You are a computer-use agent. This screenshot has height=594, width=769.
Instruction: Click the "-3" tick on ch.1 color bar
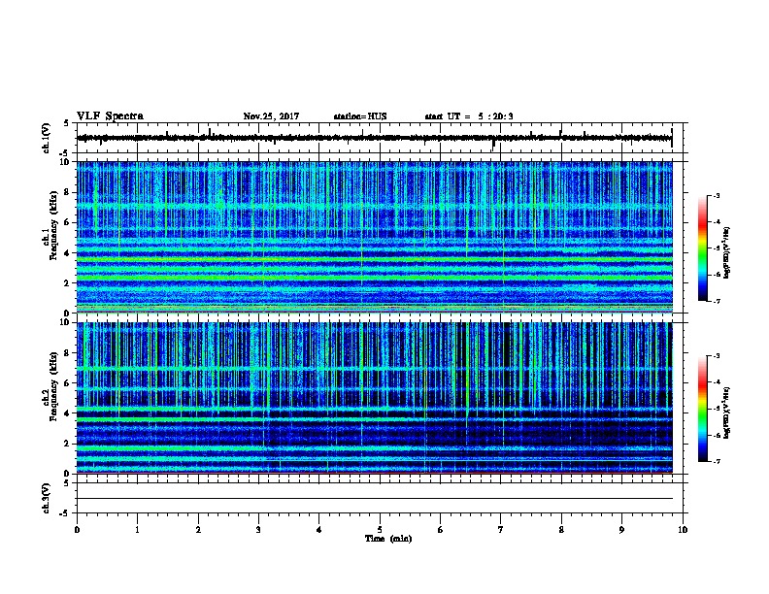(716, 195)
